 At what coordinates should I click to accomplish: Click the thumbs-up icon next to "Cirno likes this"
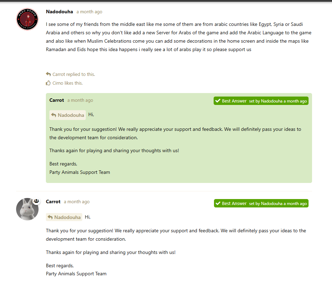(48, 83)
